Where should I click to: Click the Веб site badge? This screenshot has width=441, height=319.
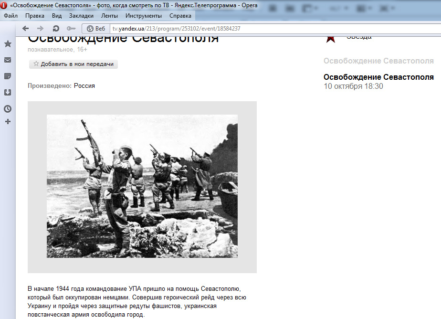point(96,28)
